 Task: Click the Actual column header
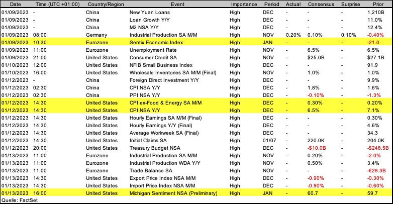pyautogui.click(x=293, y=4)
